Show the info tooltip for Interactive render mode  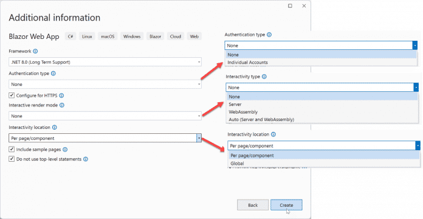pos(62,105)
